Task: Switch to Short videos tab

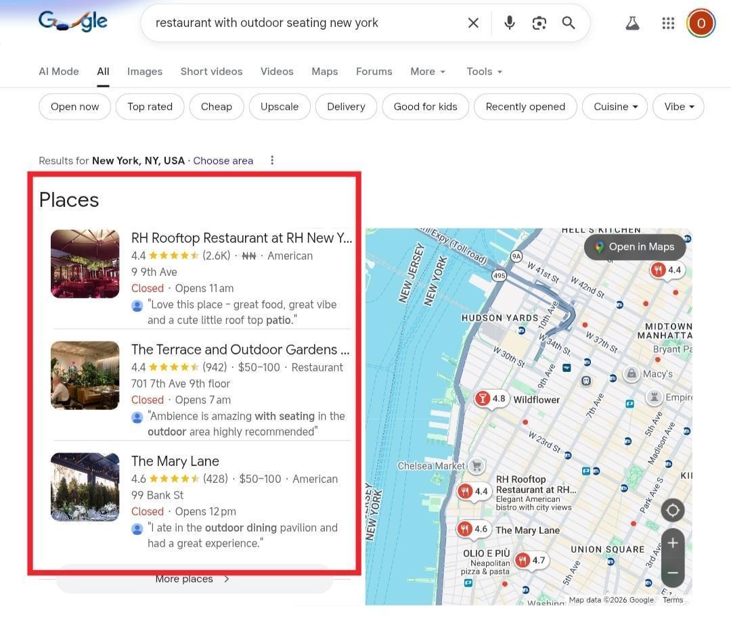Action: (x=211, y=71)
